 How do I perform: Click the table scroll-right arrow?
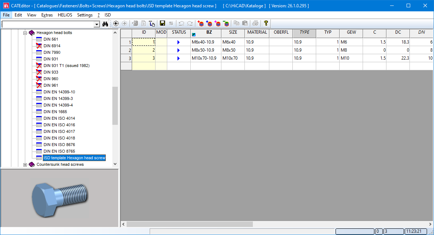click(430, 224)
